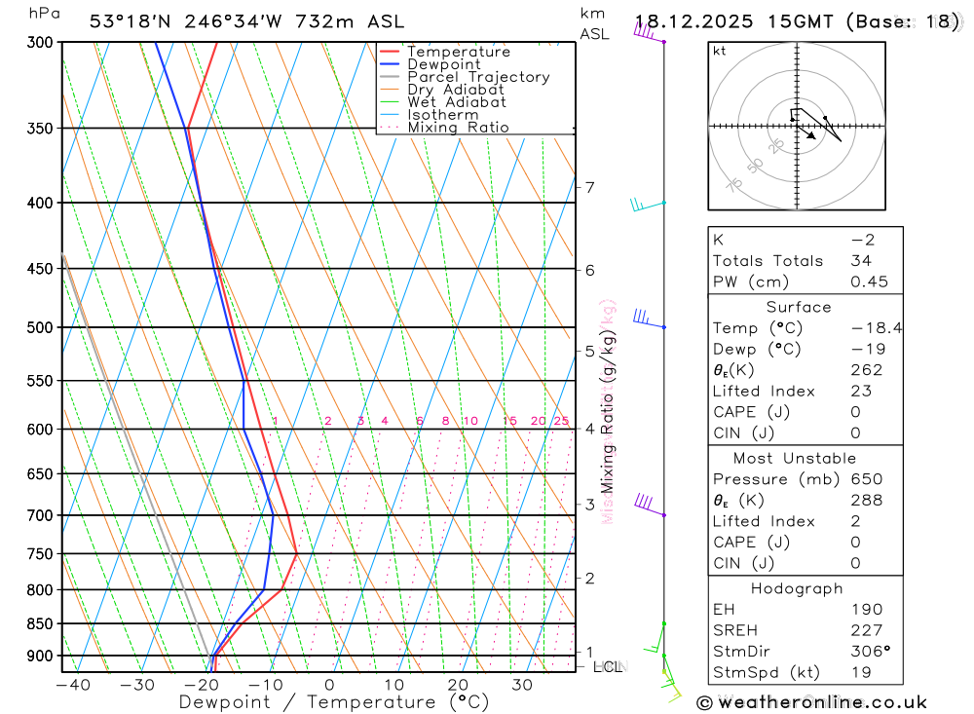Image resolution: width=974 pixels, height=714 pixels.
Task: Click the '500' hPa pressure axis label
Action: click(x=40, y=327)
